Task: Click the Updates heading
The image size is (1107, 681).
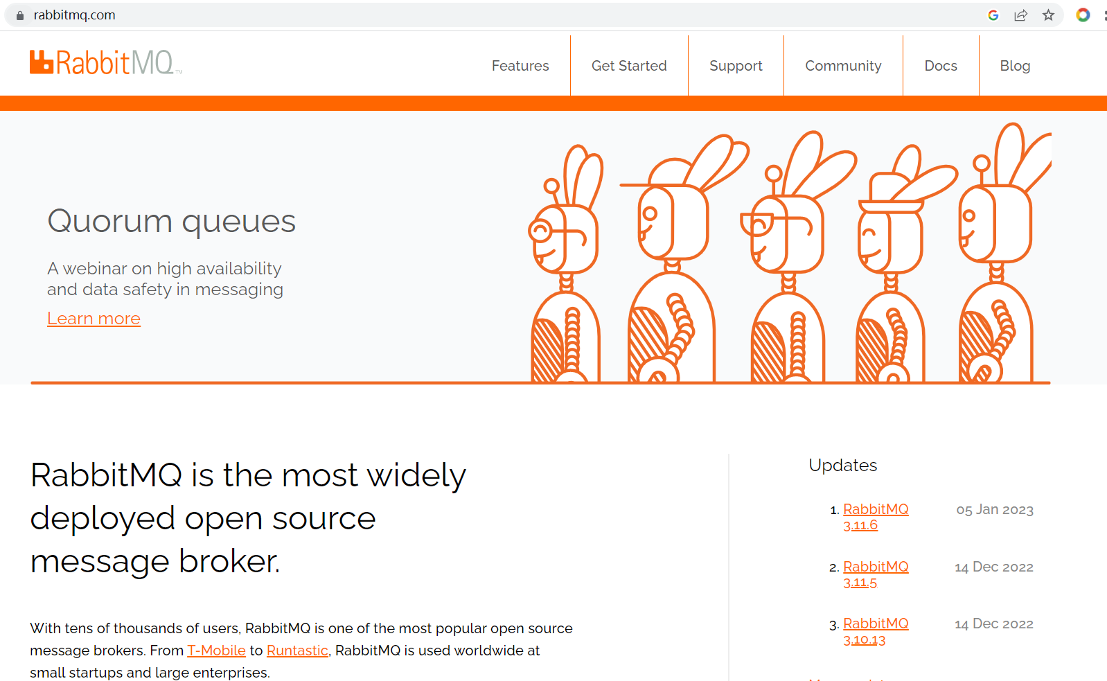Action: point(842,466)
